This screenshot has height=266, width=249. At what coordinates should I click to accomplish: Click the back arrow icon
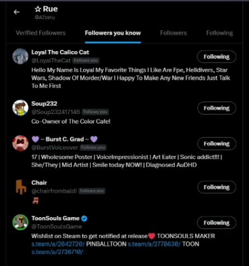(16, 12)
